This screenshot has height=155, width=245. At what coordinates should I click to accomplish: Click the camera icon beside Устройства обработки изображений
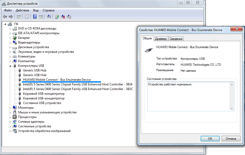pyautogui.click(x=15, y=131)
